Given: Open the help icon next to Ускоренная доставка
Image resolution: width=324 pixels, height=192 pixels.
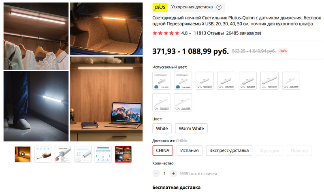Looking at the screenshot, I should click(x=219, y=7).
